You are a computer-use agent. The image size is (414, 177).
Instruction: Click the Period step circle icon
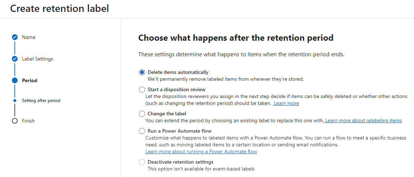pyautogui.click(x=15, y=80)
